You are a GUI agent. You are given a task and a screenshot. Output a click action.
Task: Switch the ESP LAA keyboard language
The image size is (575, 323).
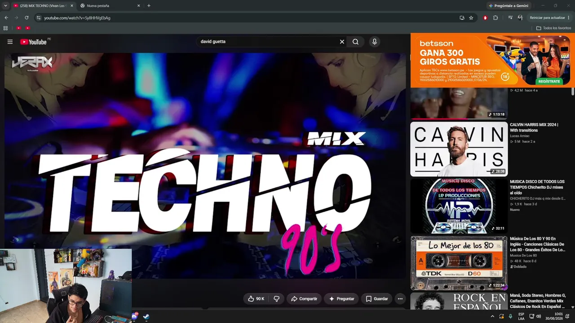pos(521,316)
